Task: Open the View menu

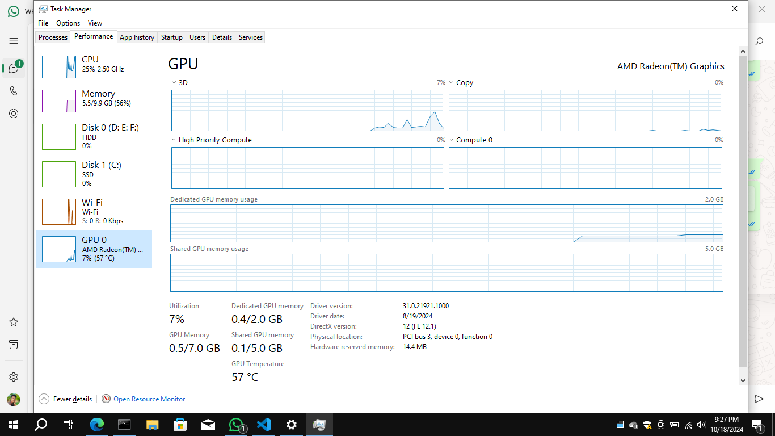Action: 95,23
